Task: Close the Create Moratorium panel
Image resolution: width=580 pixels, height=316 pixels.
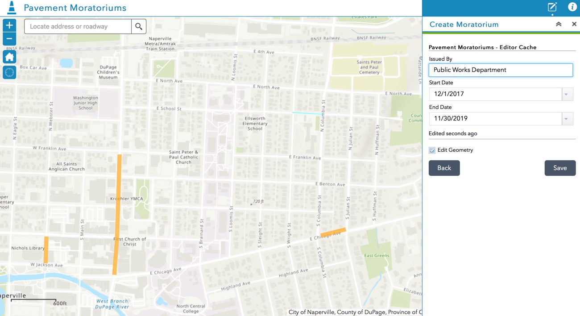Action: click(574, 24)
